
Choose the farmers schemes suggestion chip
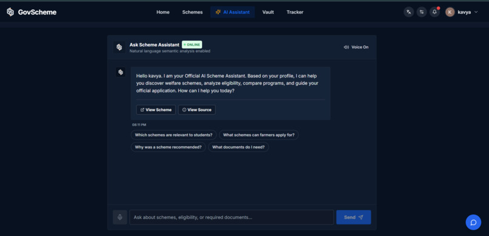(x=259, y=135)
